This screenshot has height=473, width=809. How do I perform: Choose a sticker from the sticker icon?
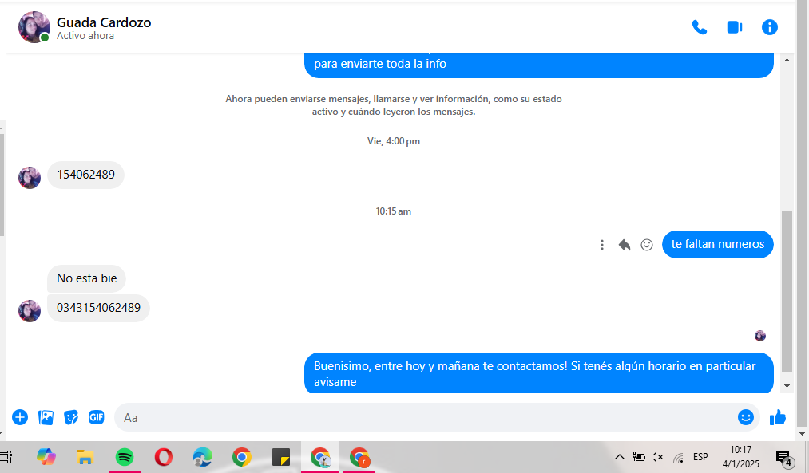[71, 417]
